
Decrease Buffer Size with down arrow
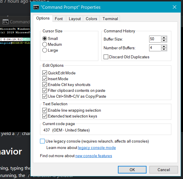point(164,41)
